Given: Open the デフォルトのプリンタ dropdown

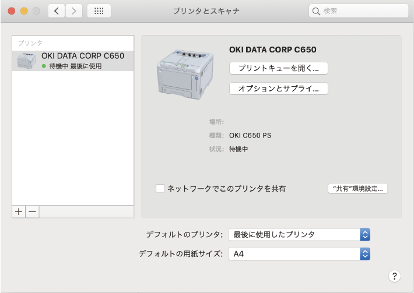Looking at the screenshot, I should pos(299,234).
